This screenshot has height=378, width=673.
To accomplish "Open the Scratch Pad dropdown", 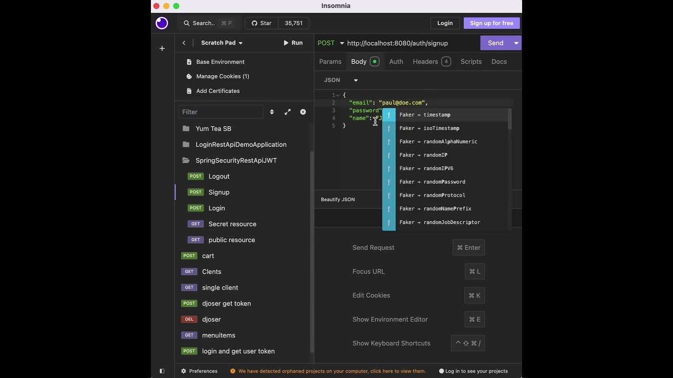I will pos(222,43).
